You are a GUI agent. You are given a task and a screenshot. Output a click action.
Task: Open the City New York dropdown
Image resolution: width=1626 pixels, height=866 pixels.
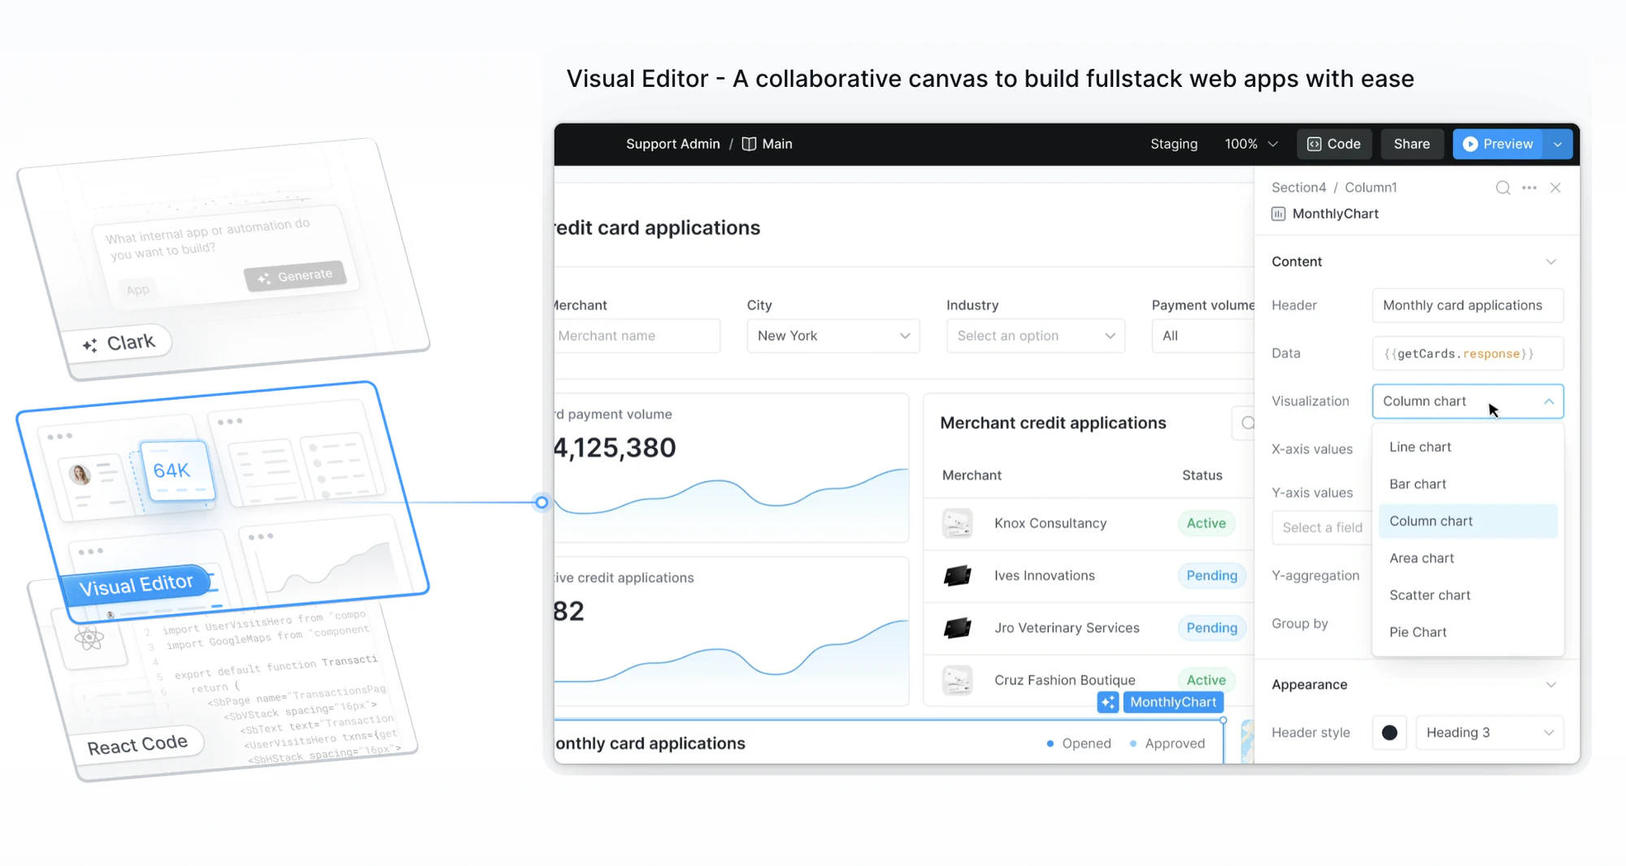coord(833,336)
